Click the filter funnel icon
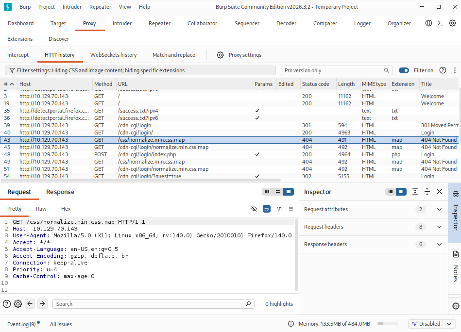The width and height of the screenshot is (461, 332). [x=12, y=70]
